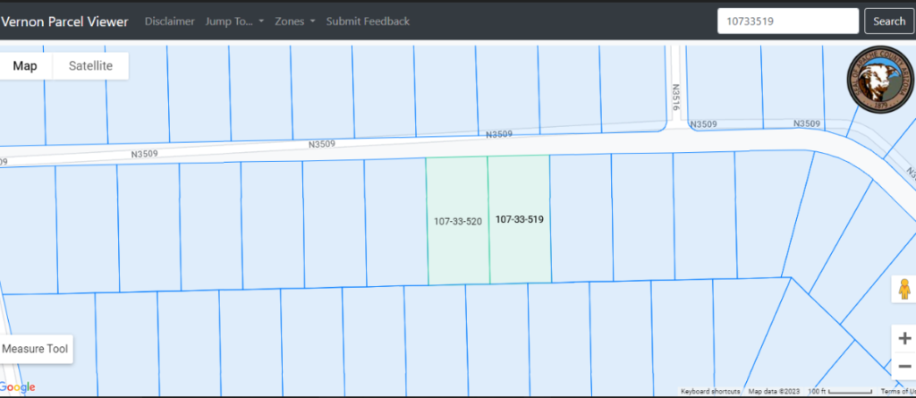916x398 pixels.
Task: Select parcel 107-33-520 on map
Action: coord(457,220)
